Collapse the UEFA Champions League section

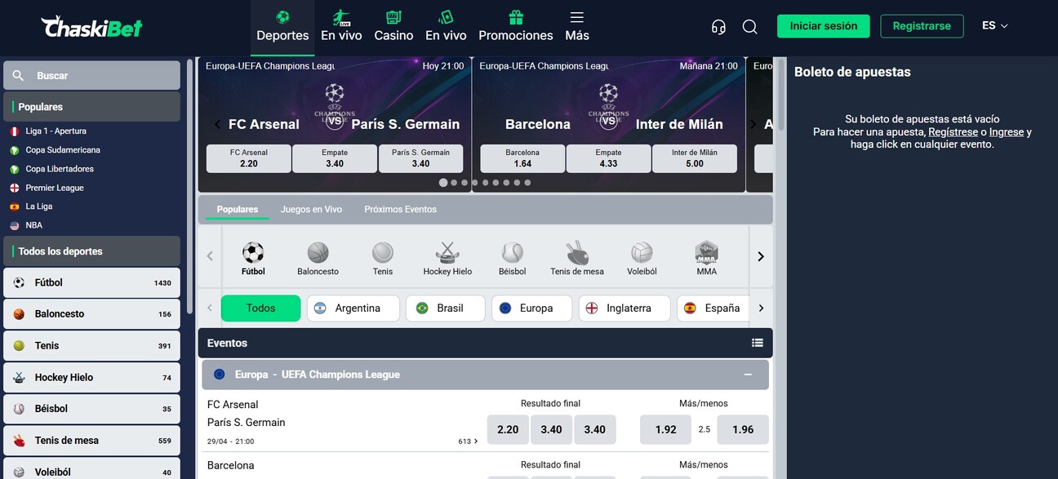[x=748, y=375]
